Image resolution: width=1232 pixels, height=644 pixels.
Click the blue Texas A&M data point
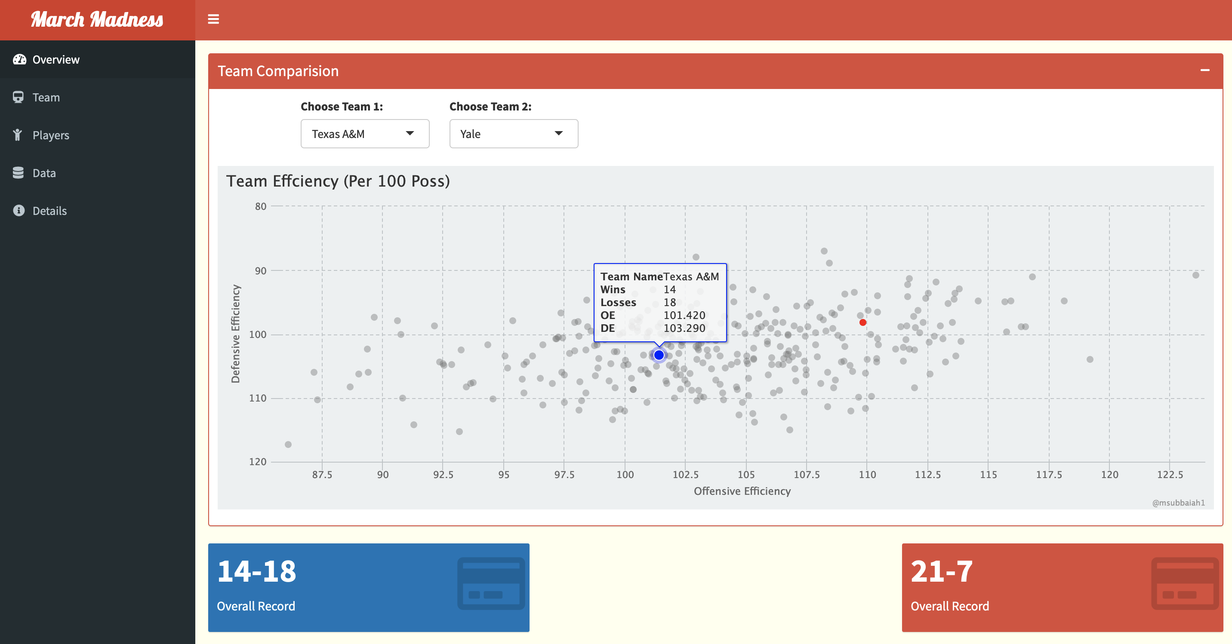(x=659, y=355)
